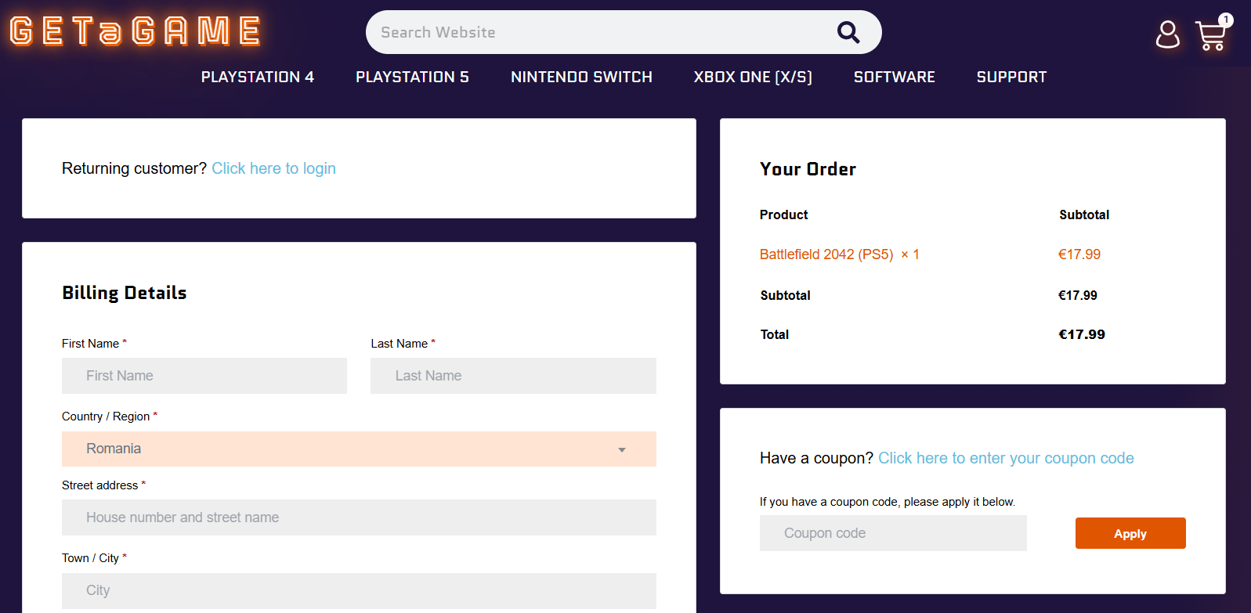This screenshot has width=1251, height=613.
Task: Open the shopping cart icon
Action: [1211, 35]
